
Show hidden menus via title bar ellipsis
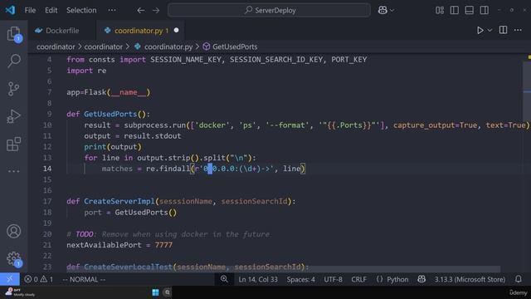tap(112, 11)
